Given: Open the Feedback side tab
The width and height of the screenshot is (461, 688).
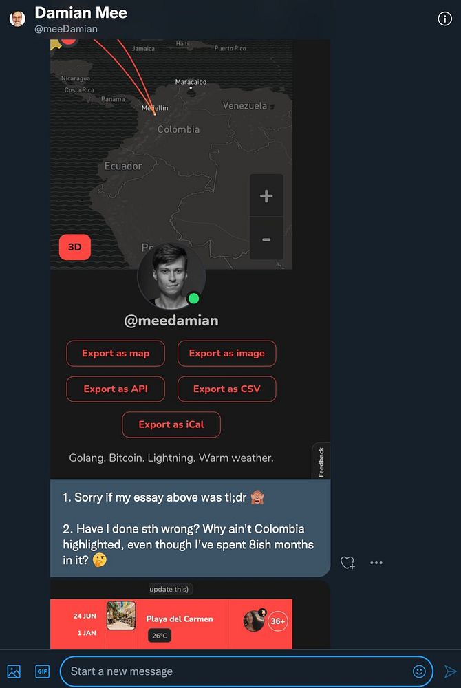Looking at the screenshot, I should pos(321,461).
